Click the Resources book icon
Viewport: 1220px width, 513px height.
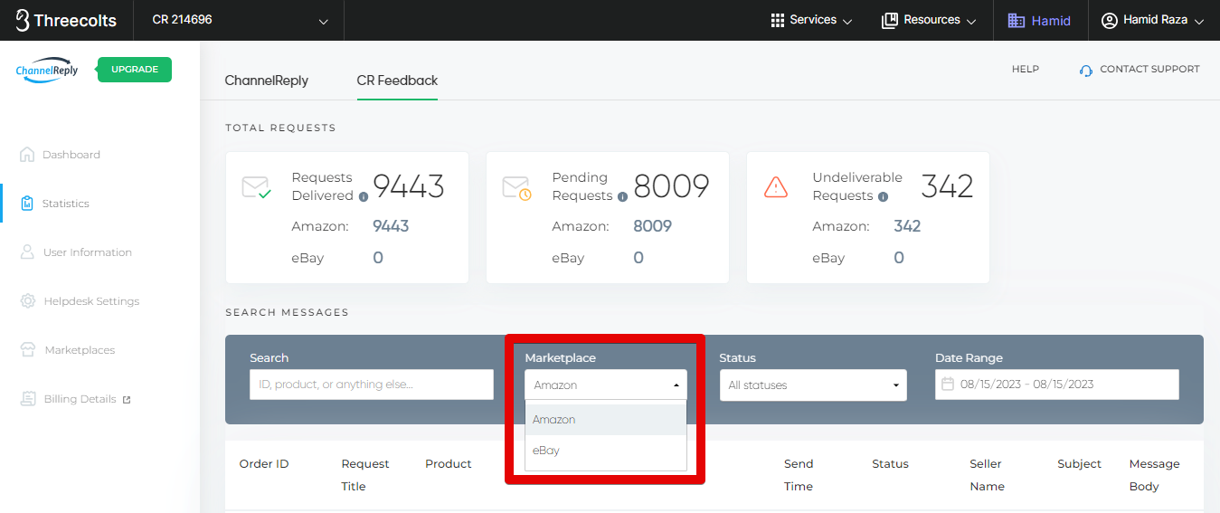(x=890, y=20)
